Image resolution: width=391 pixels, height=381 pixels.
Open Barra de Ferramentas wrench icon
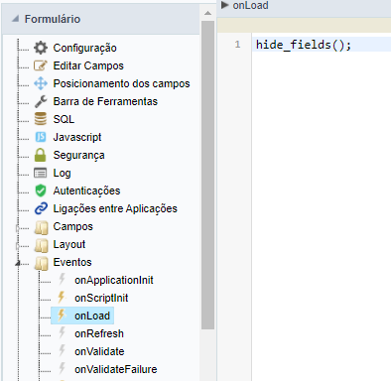point(41,101)
